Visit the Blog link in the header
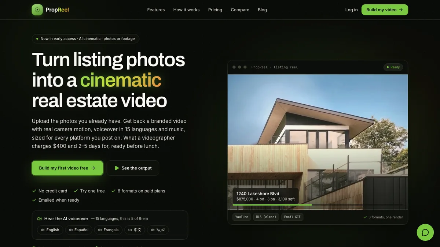440x247 pixels. click(263, 10)
